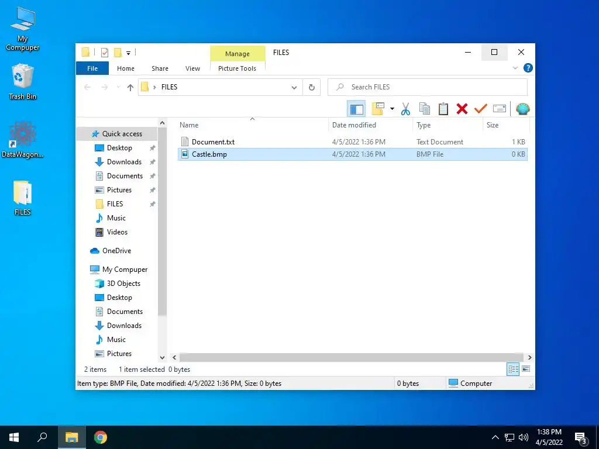Select OneDrive in navigation pane
The image size is (599, 449).
click(116, 251)
